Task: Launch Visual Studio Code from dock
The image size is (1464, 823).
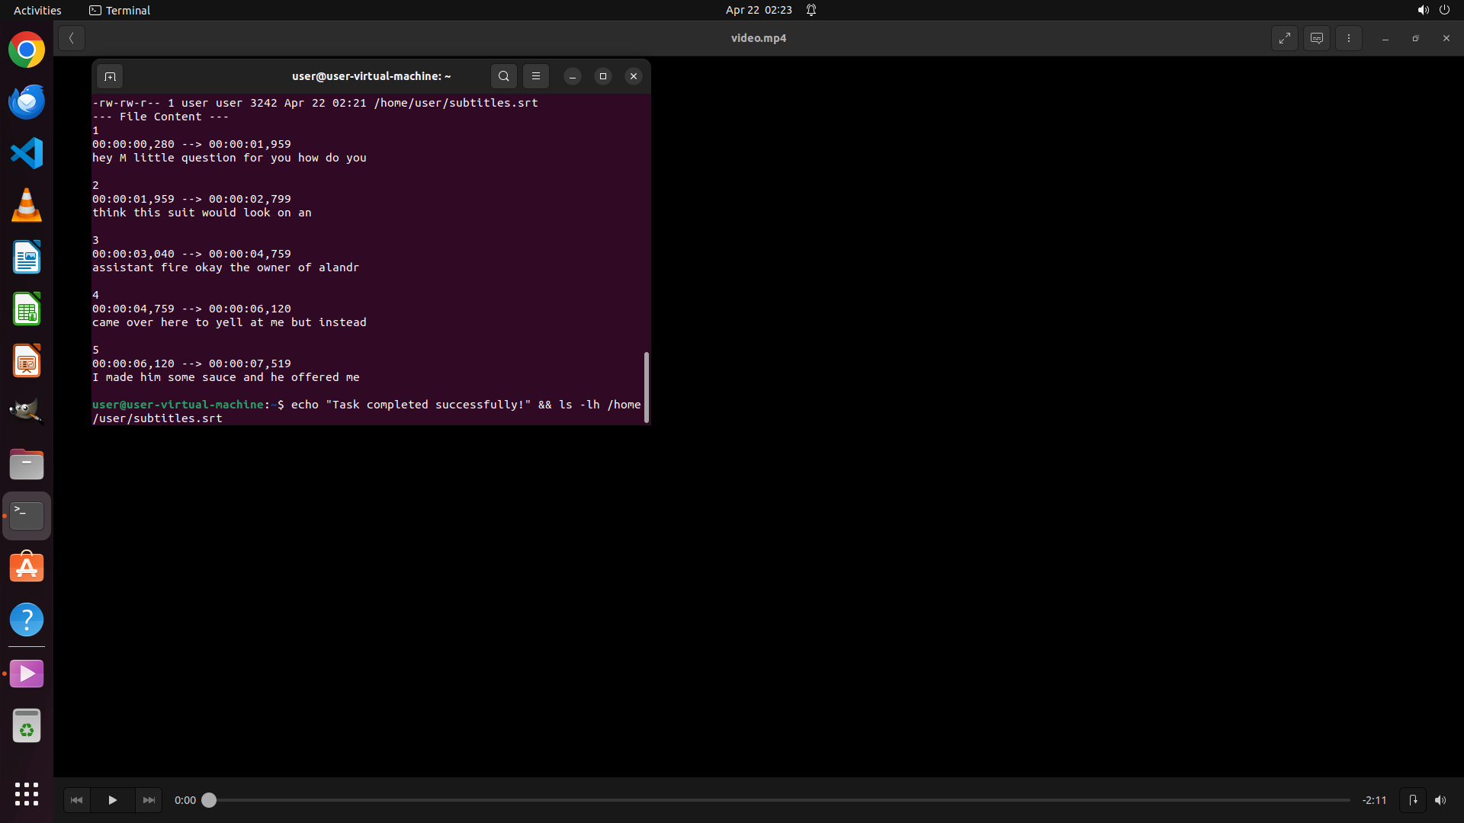Action: [x=27, y=153]
